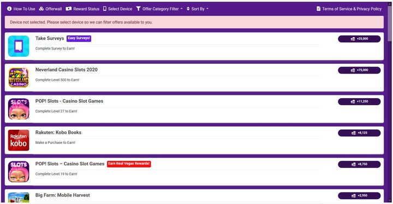This screenshot has width=393, height=204.
Task: Click the page vertical scrollbar
Action: pyautogui.click(x=389, y=103)
